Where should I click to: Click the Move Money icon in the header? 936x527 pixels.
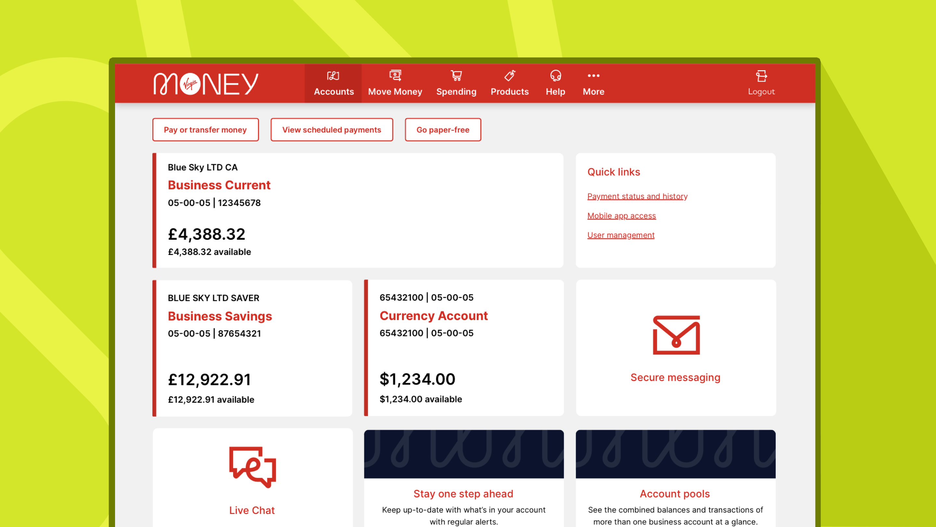pos(395,76)
